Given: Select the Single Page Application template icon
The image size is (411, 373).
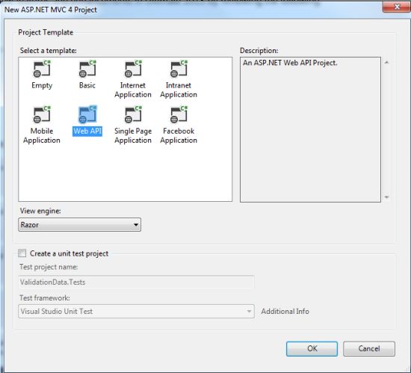Looking at the screenshot, I should tap(133, 114).
